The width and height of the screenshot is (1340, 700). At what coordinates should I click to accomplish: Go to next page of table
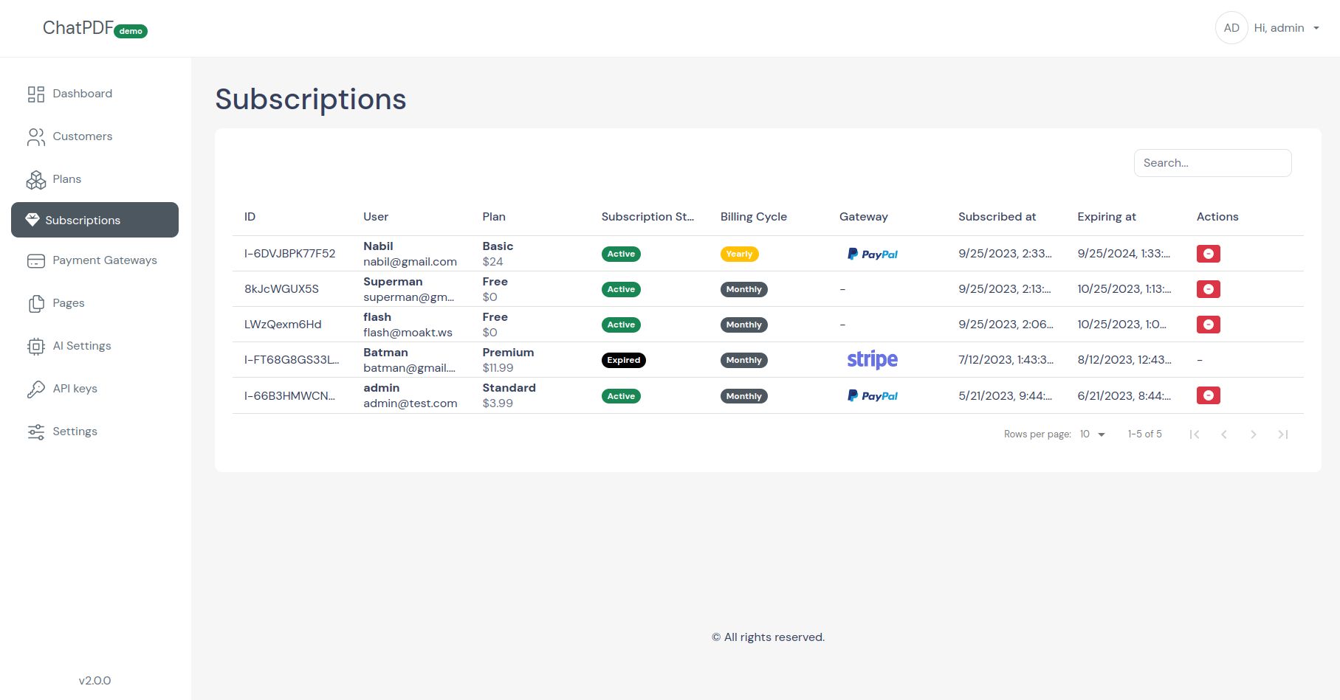(1254, 434)
